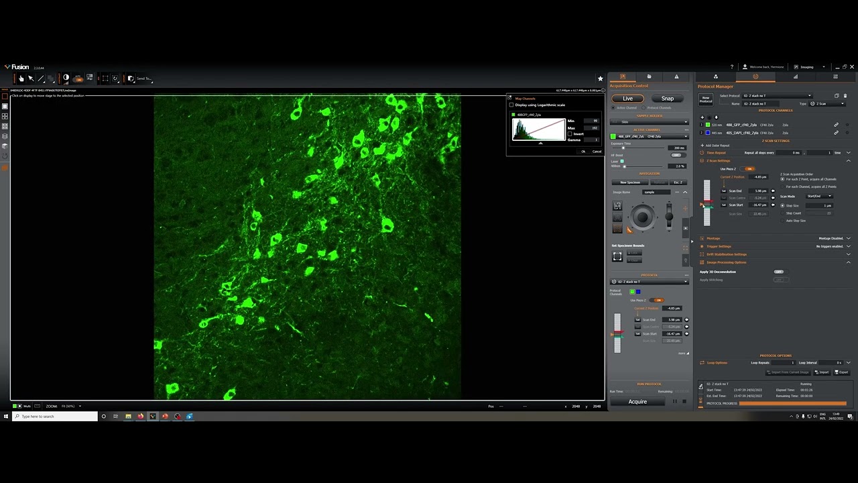Open the protocol dropdown in Acquisition Control
The height and width of the screenshot is (483, 858).
coord(649,282)
